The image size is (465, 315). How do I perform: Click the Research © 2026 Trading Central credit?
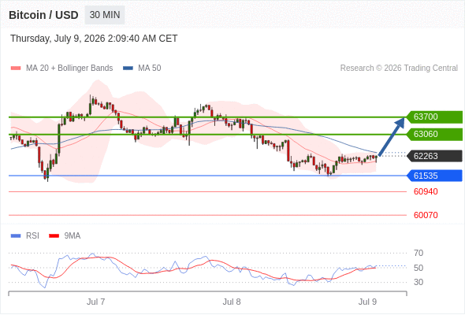pyautogui.click(x=399, y=69)
